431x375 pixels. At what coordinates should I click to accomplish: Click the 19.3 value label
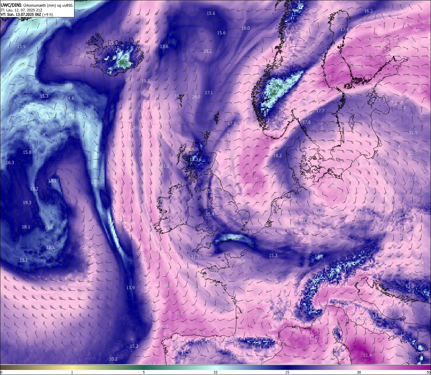27,203
